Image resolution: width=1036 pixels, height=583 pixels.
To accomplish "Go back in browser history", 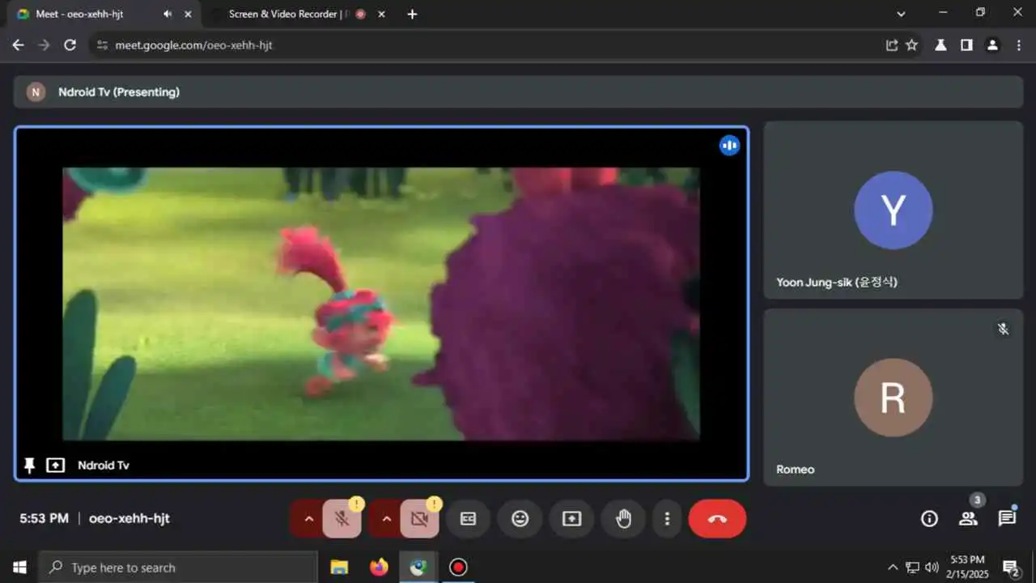I will click(x=18, y=45).
